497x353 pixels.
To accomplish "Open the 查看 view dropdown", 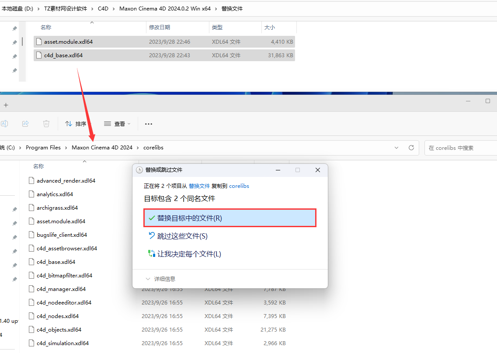I will (117, 124).
